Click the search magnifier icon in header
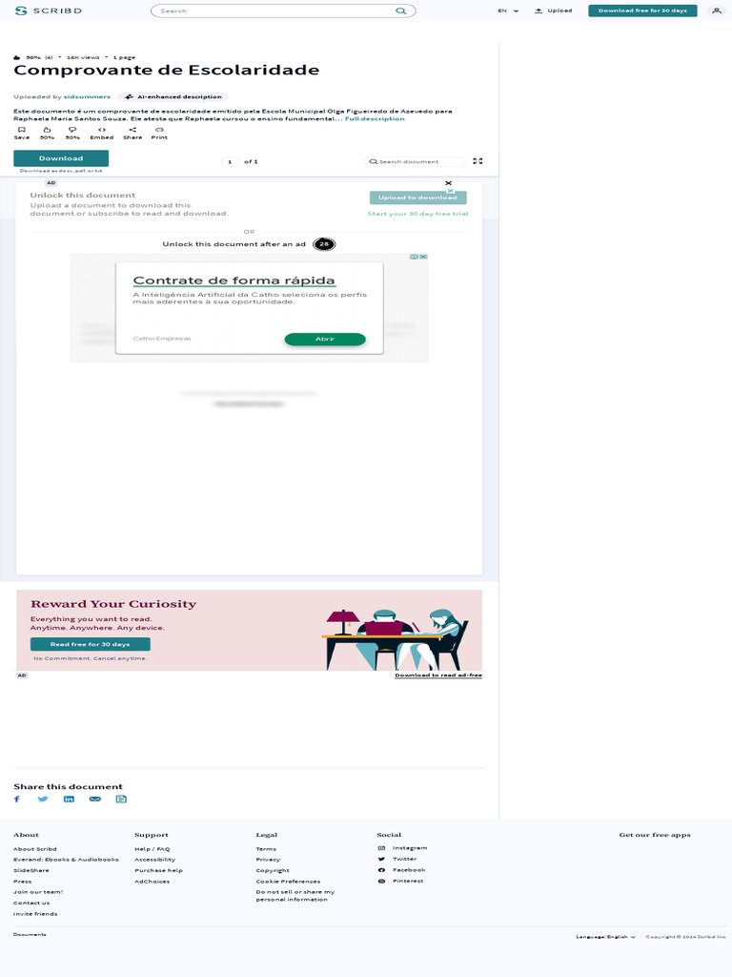The image size is (732, 977). 401,10
